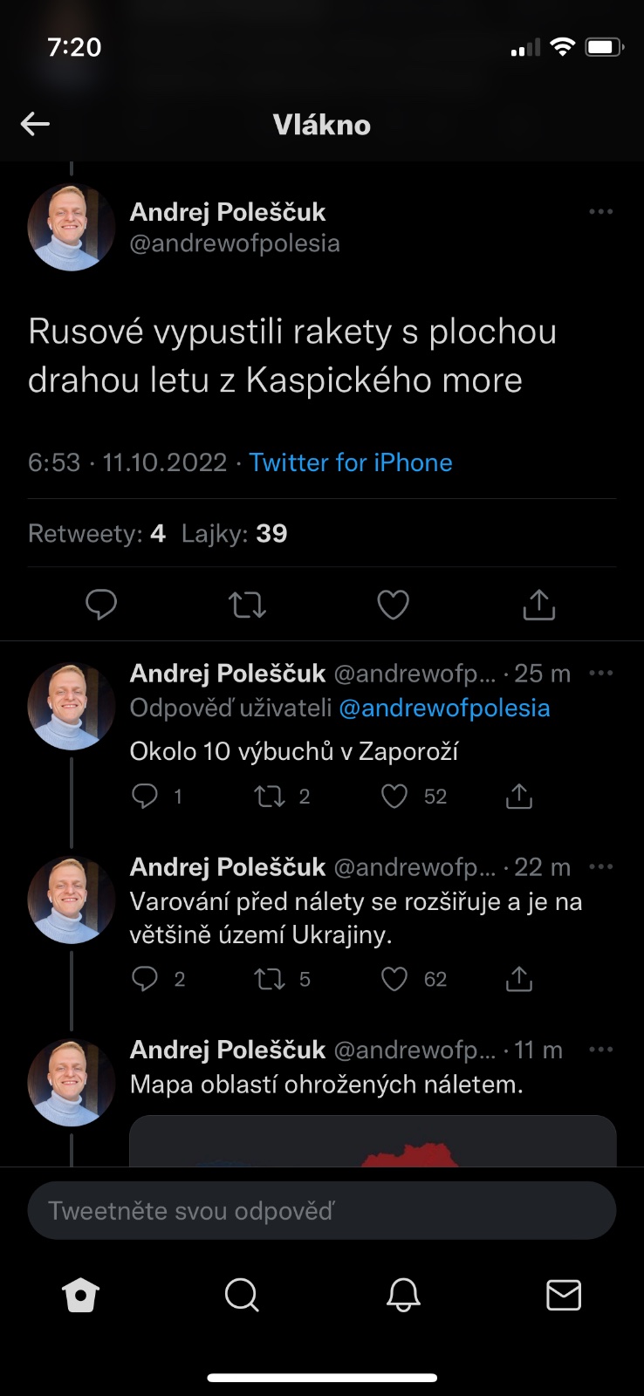Open more options on the 'Mapa oblastí' reply
The image size is (644, 1396).
(x=600, y=1050)
